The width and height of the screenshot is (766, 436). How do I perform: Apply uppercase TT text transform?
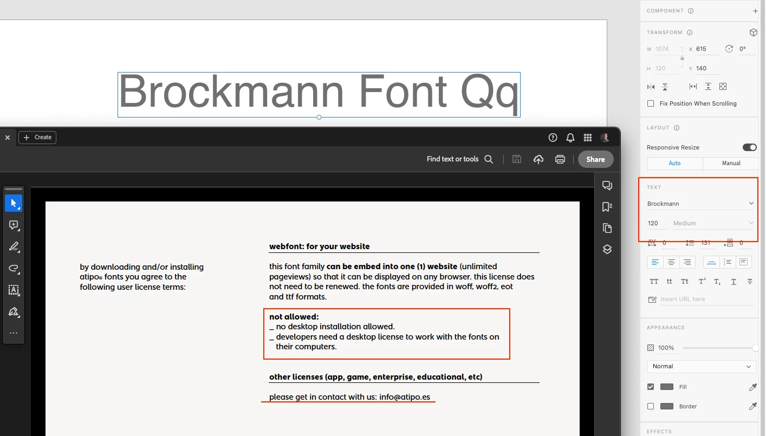[x=654, y=282]
